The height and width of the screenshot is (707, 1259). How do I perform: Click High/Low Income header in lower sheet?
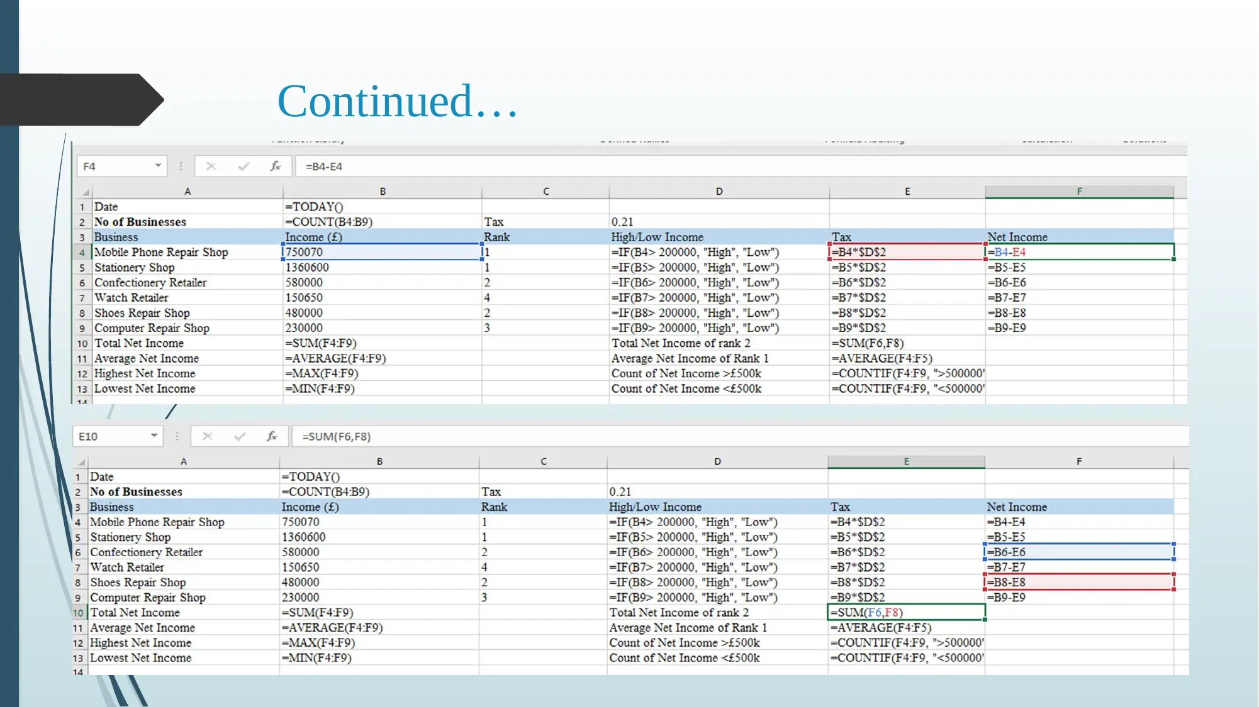coord(718,507)
